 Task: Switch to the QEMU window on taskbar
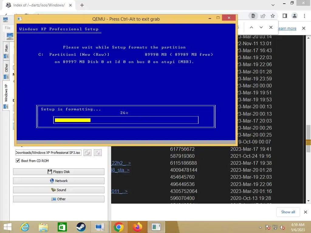[x=156, y=227]
